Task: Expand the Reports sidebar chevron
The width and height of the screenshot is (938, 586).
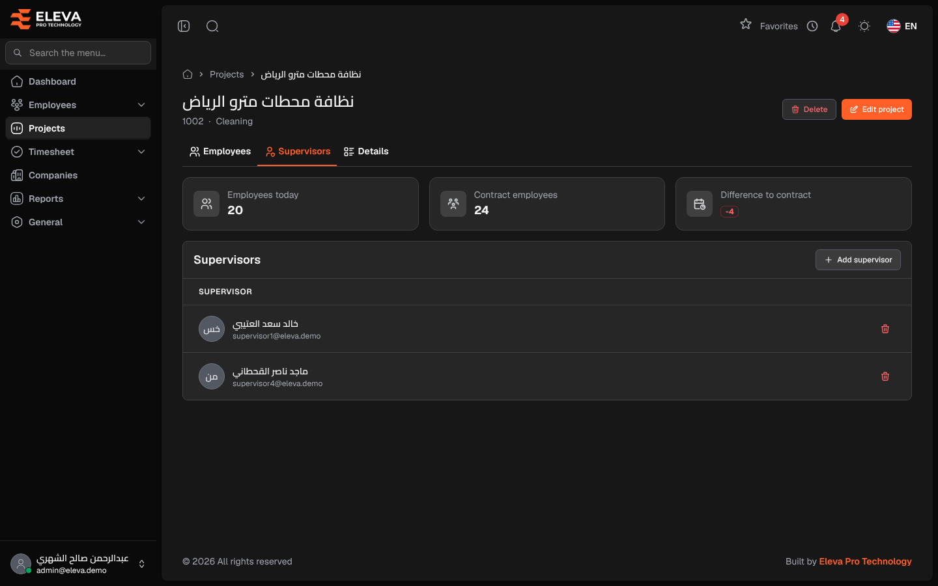Action: pyautogui.click(x=141, y=199)
